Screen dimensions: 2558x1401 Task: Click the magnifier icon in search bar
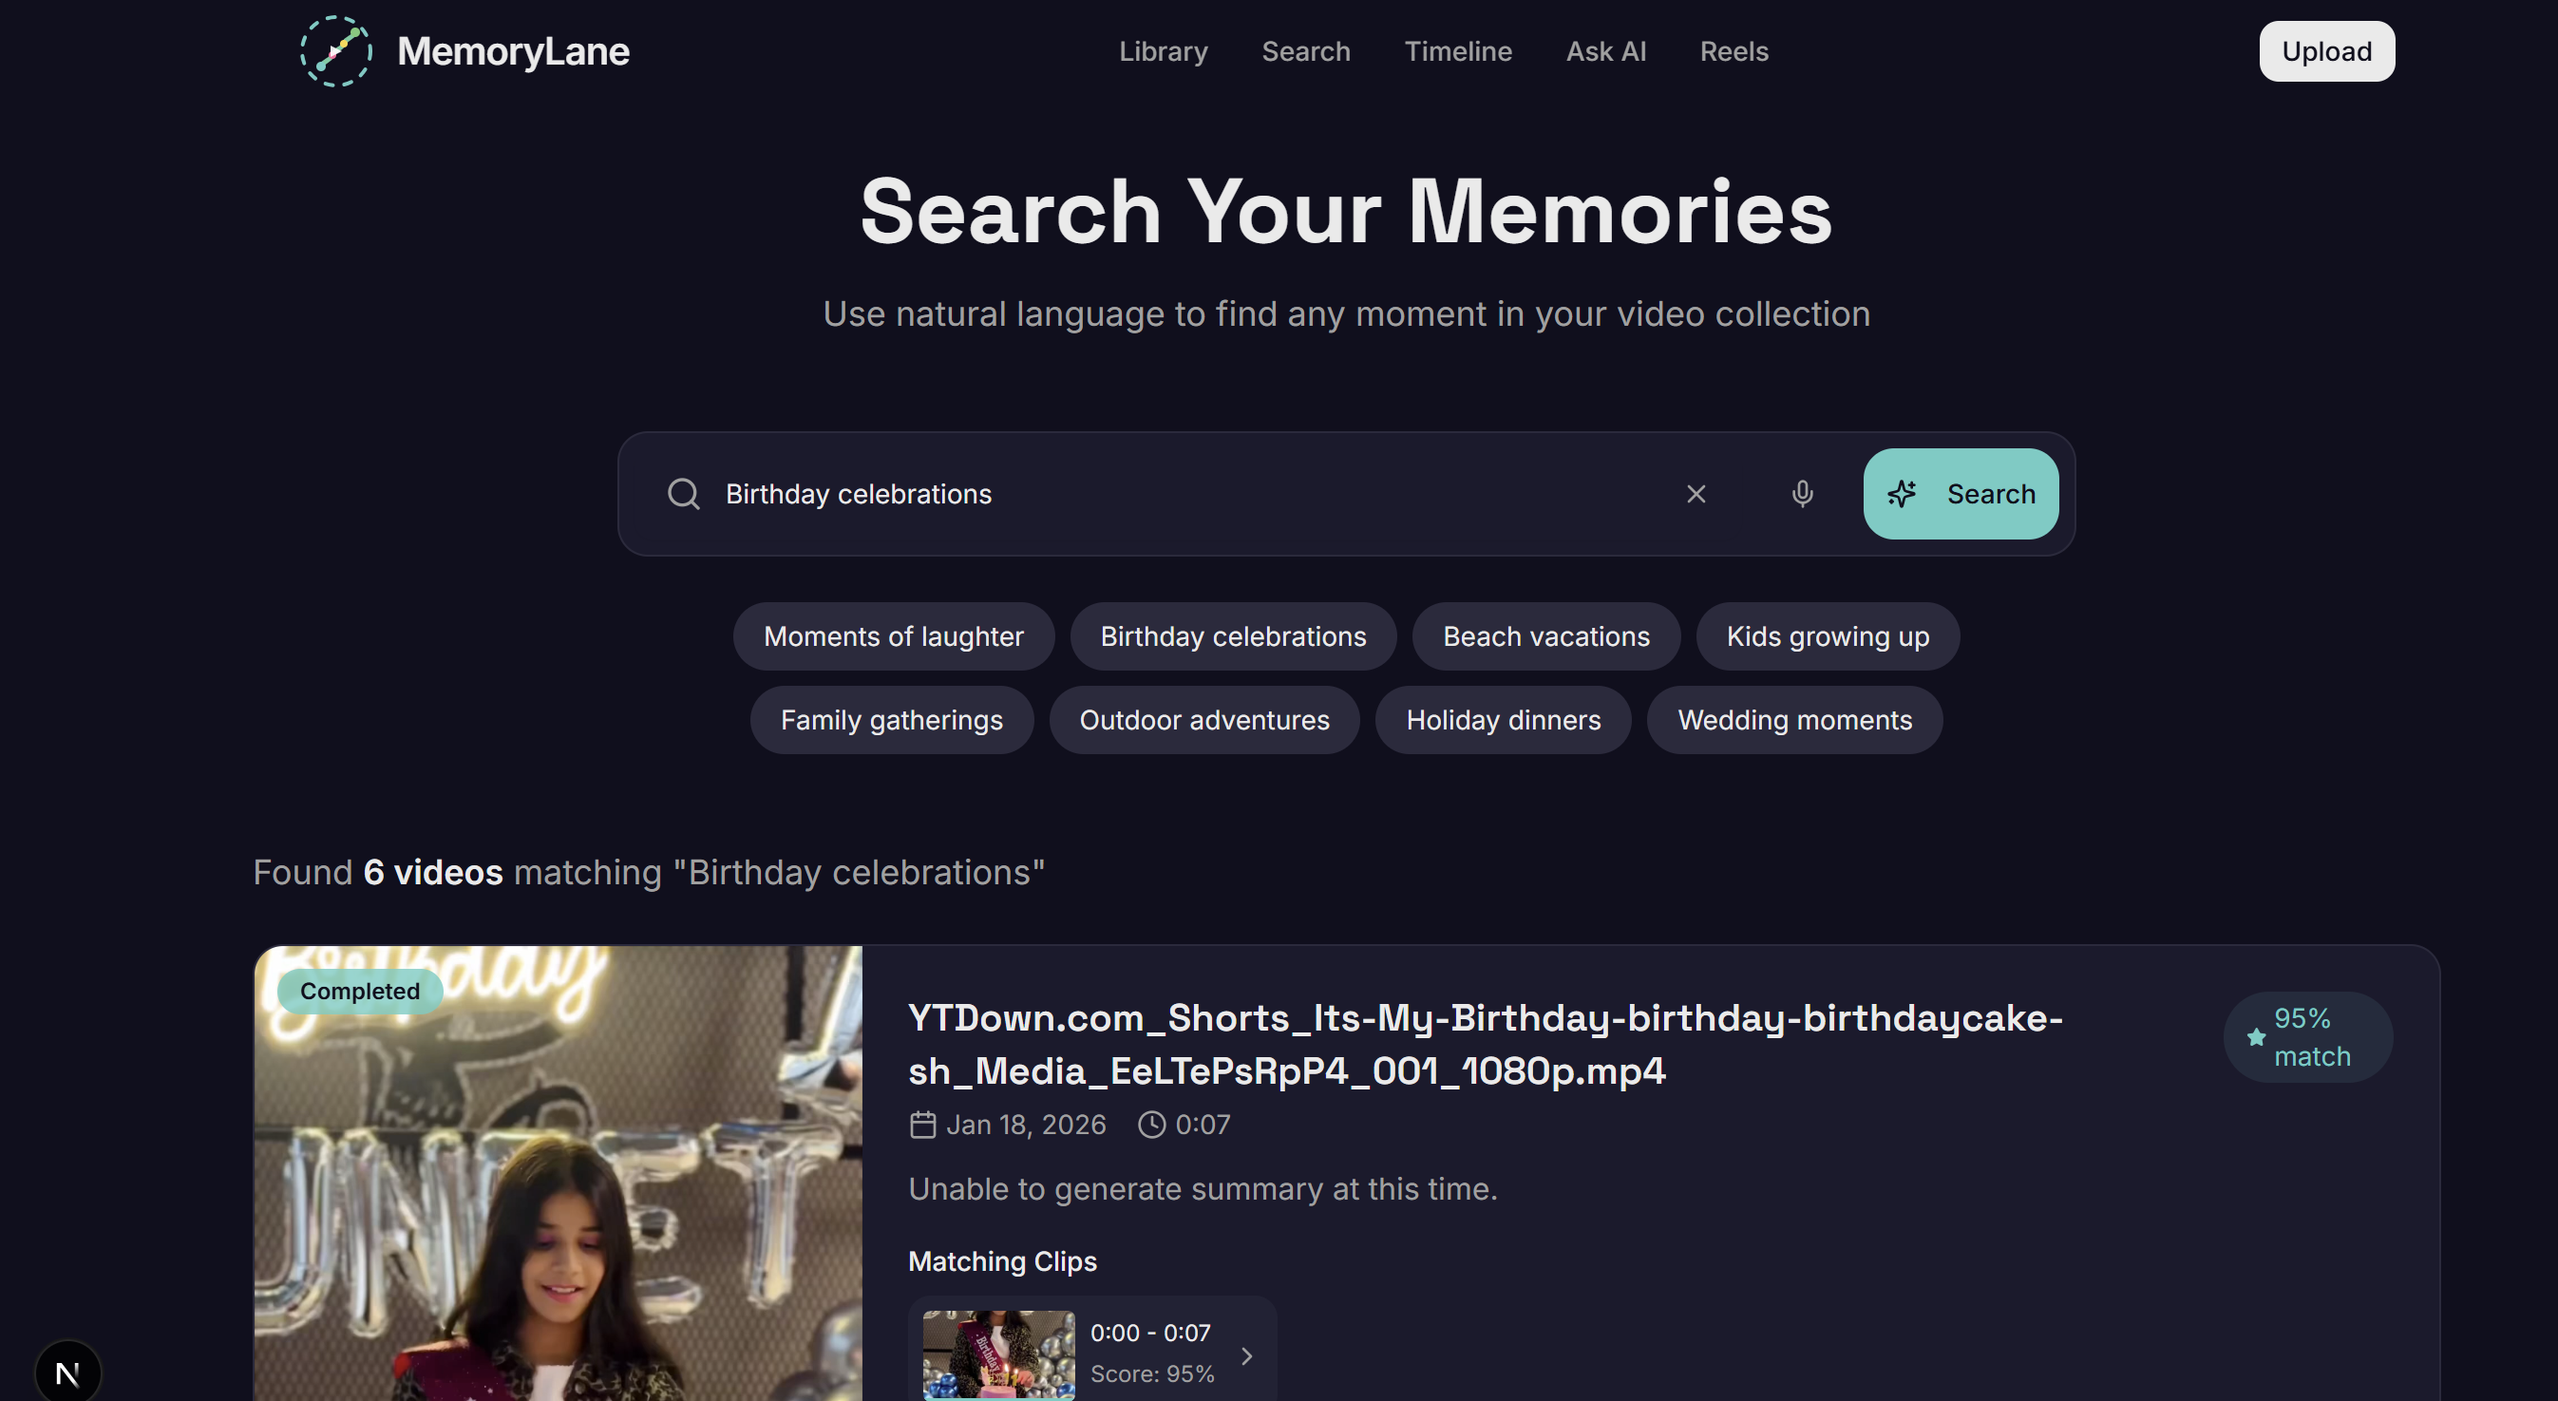coord(683,494)
